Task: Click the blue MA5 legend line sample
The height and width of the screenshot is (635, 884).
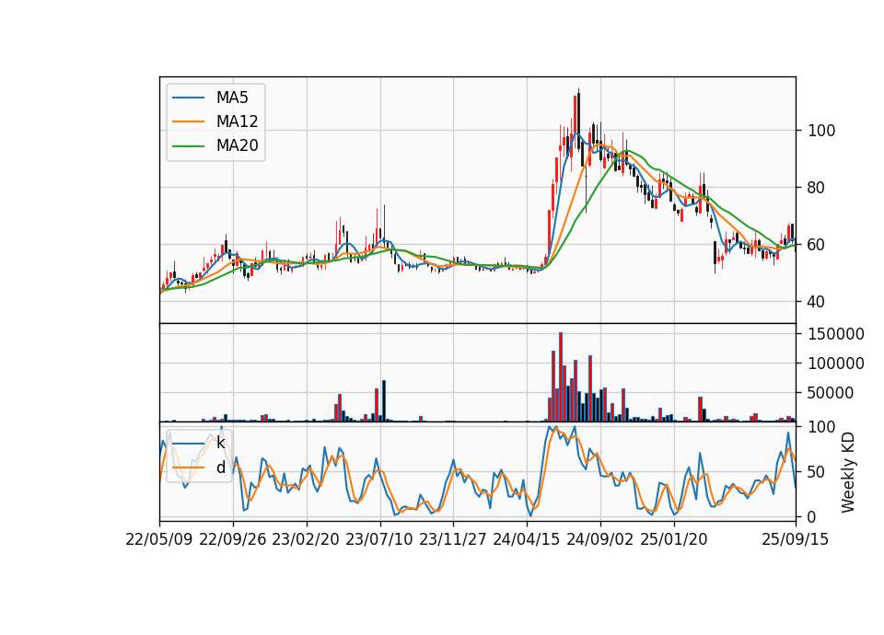Action: coord(188,98)
